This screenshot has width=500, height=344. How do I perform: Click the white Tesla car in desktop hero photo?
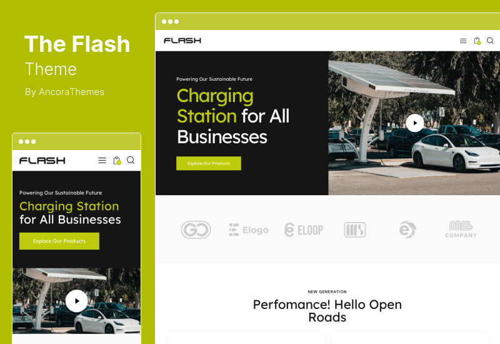[x=456, y=153]
